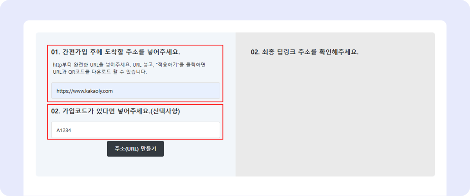
Task: Click the 01. step number of the URL heading
Action: pyautogui.click(x=56, y=52)
